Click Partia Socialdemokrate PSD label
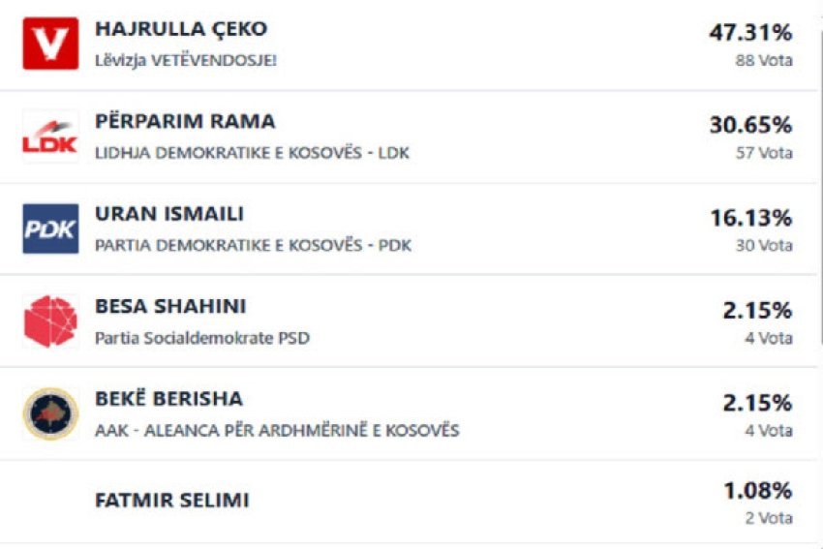The height and width of the screenshot is (549, 823). [201, 338]
